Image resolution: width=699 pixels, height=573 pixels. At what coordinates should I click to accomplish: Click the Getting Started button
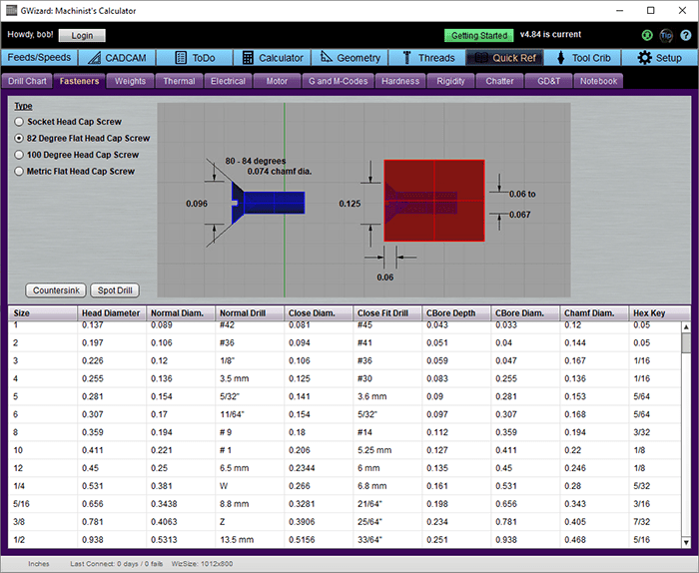click(x=478, y=36)
